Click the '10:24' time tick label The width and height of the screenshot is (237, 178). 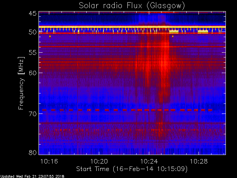[149, 161]
